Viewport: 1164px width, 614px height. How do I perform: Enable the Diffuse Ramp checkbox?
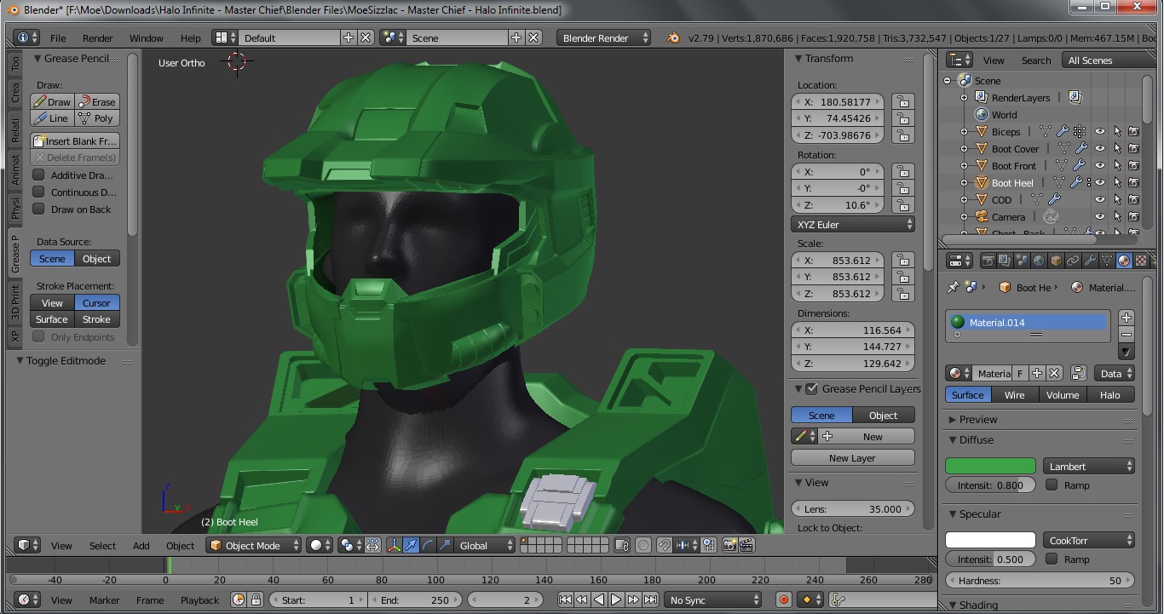click(x=1052, y=485)
